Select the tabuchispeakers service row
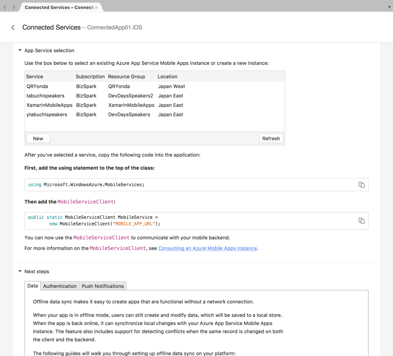Viewport: 393px width, 356px height. 155,96
